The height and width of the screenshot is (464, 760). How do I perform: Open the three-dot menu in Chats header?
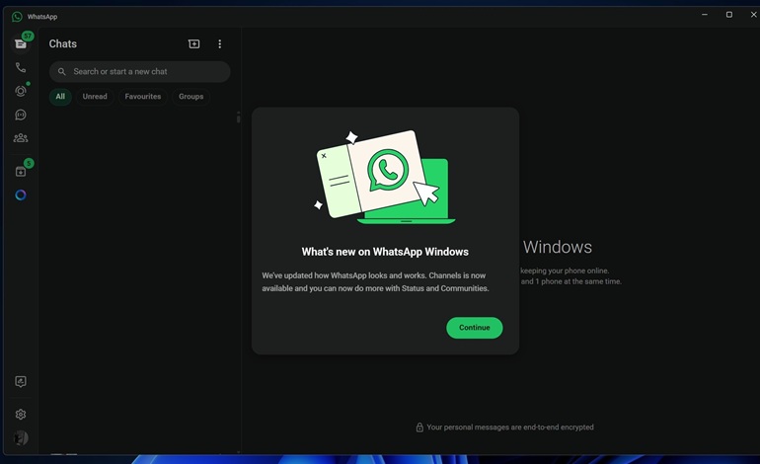coord(219,44)
